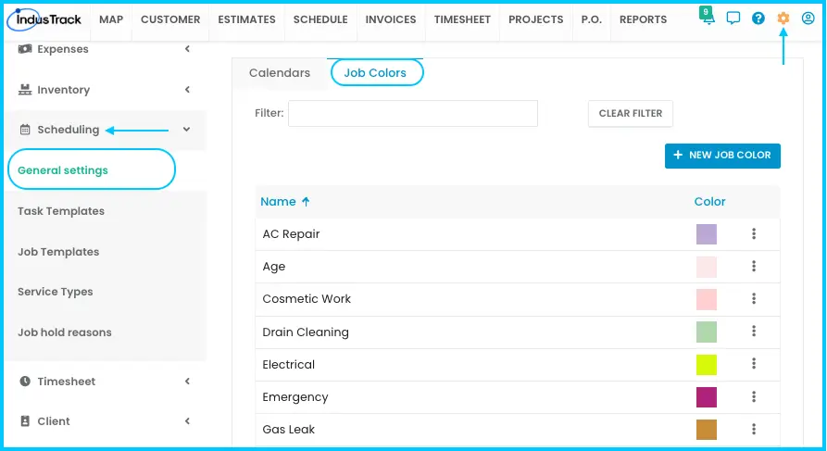This screenshot has width=827, height=451.
Task: Expand the Expenses section chevron
Action: [x=187, y=49]
